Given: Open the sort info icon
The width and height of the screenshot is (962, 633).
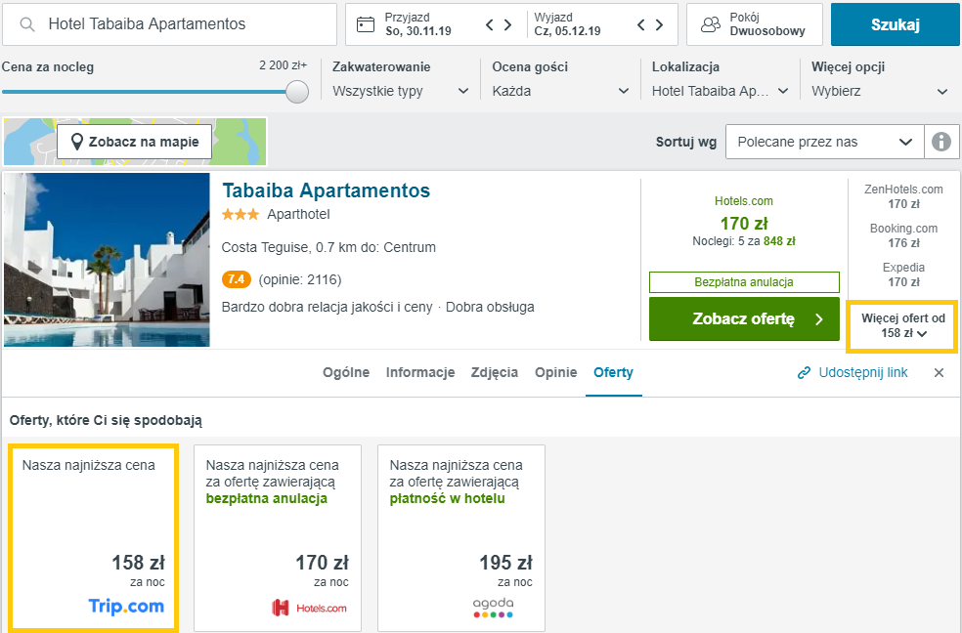Looking at the screenshot, I should [x=941, y=142].
